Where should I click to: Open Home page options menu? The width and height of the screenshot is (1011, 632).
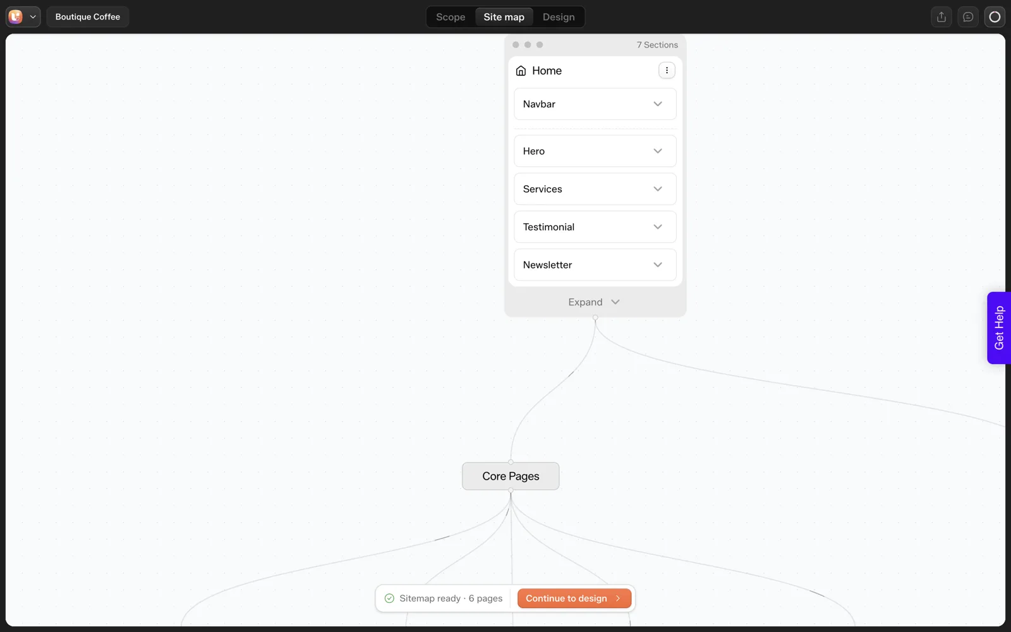point(667,70)
